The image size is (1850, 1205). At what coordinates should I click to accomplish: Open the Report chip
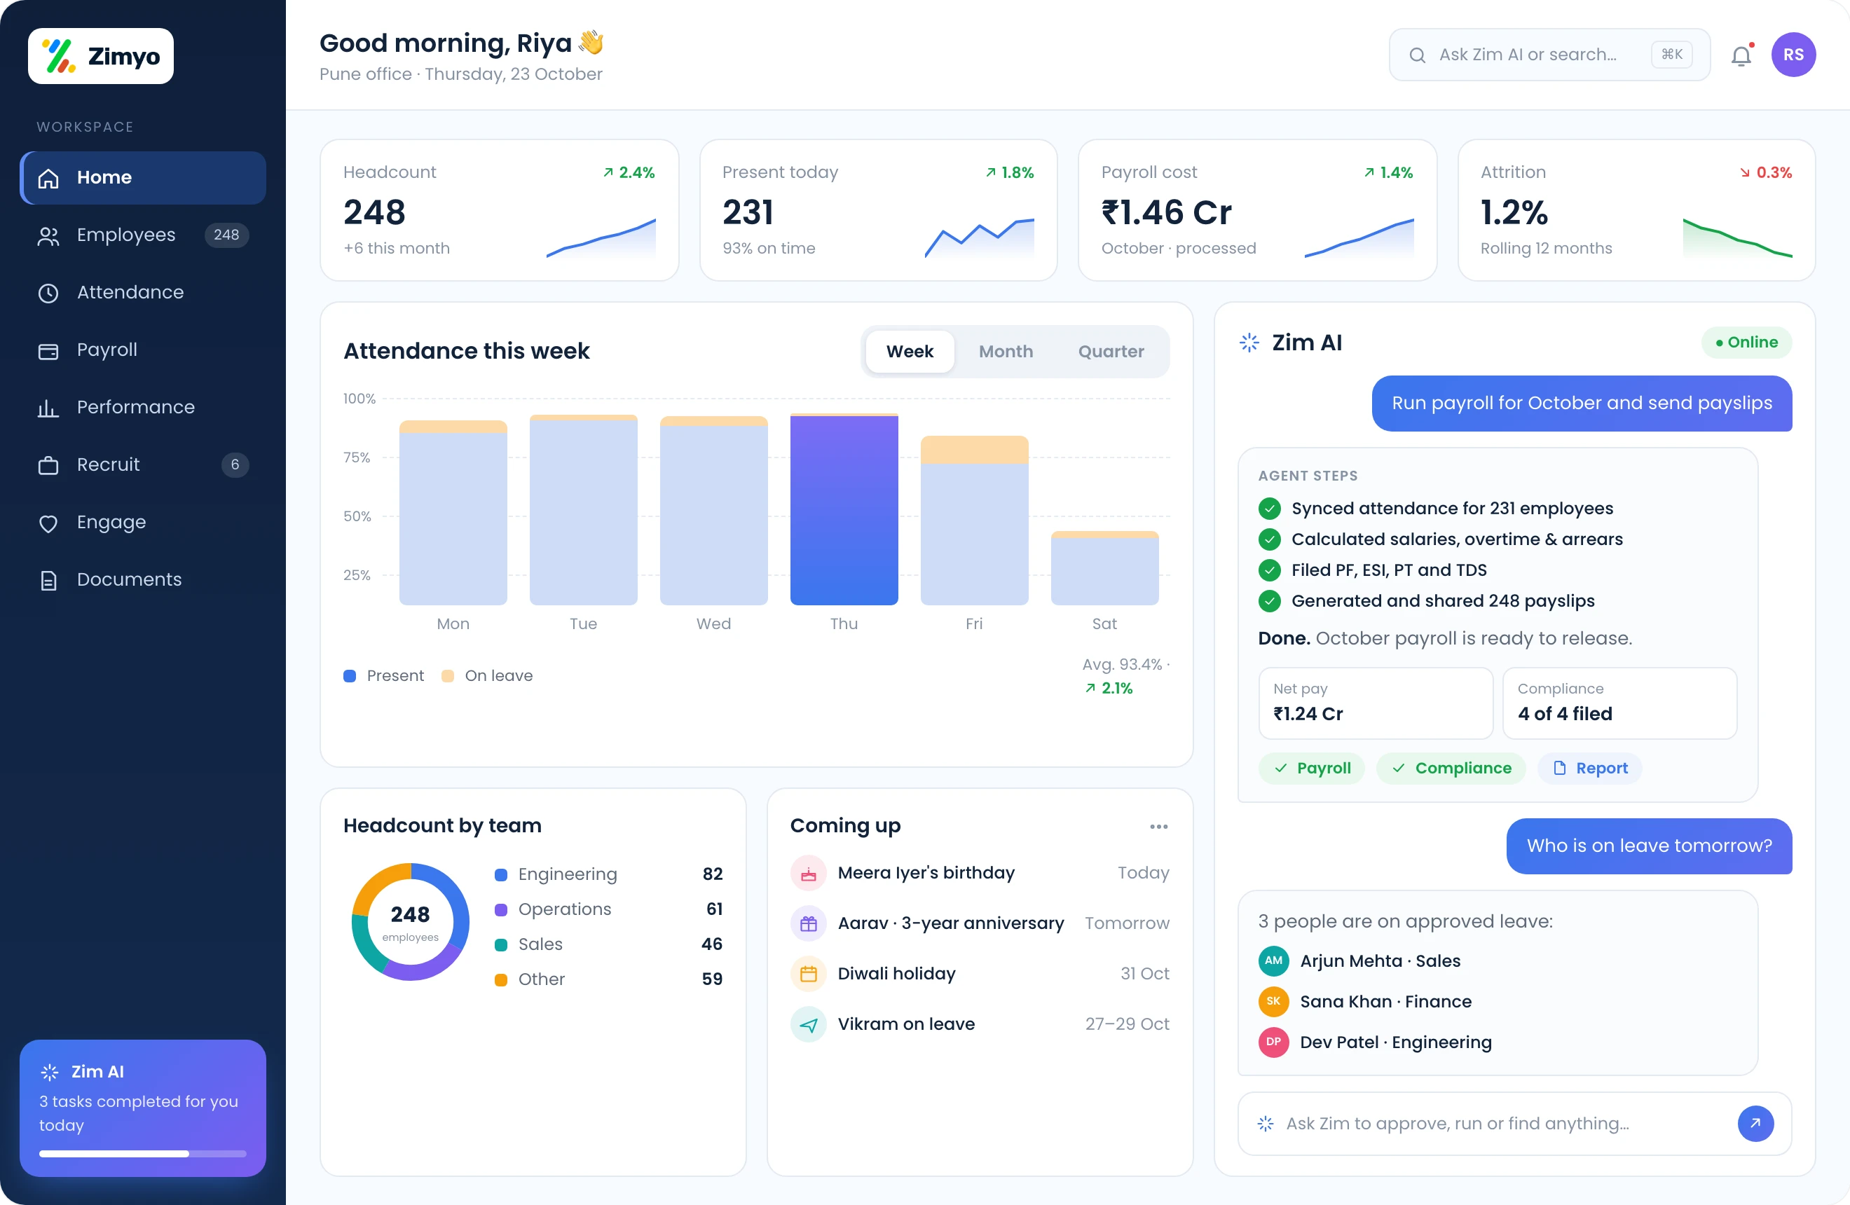(x=1589, y=769)
